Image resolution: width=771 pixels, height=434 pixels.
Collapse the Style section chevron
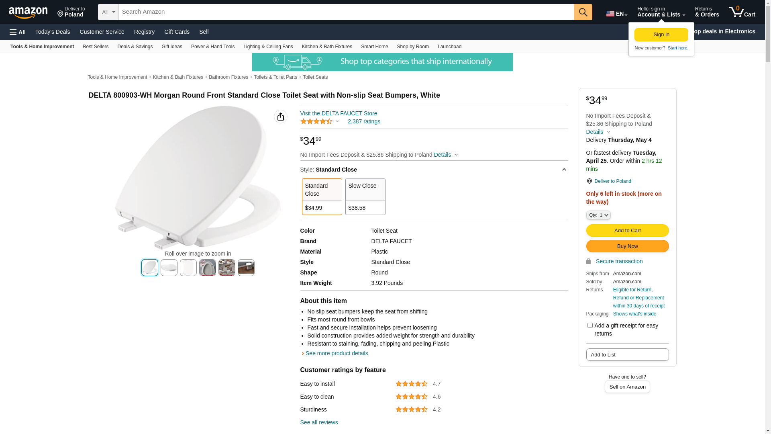[x=564, y=170]
